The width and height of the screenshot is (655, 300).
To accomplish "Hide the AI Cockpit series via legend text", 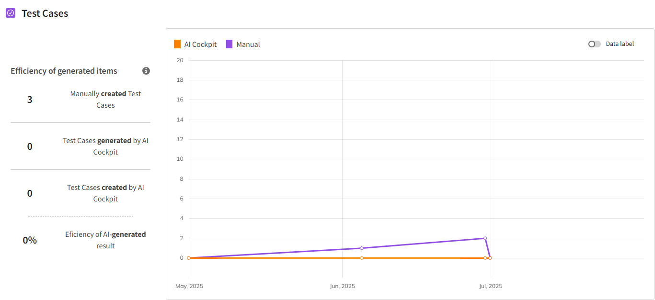I will (200, 44).
